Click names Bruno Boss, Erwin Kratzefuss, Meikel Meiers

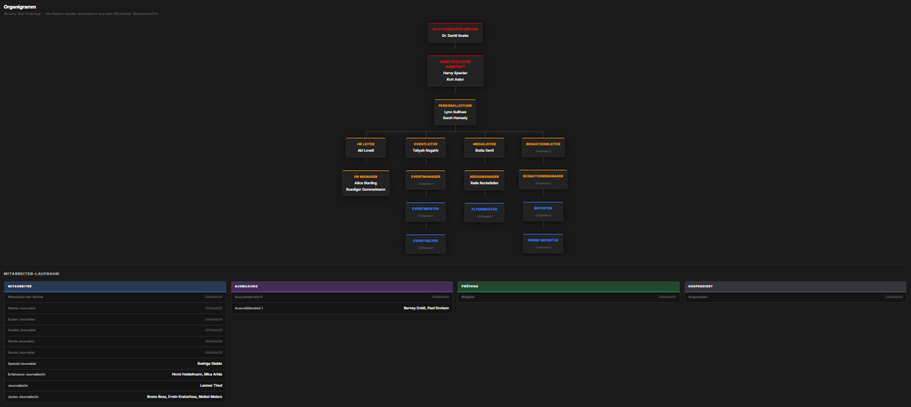click(x=185, y=396)
